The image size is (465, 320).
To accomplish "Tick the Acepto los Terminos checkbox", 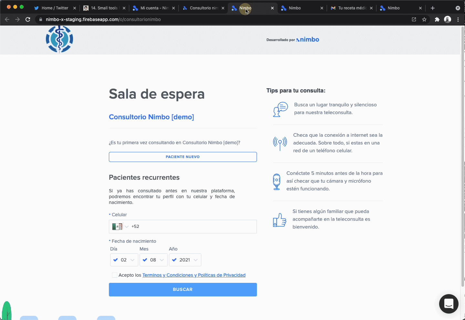I will tap(115, 275).
